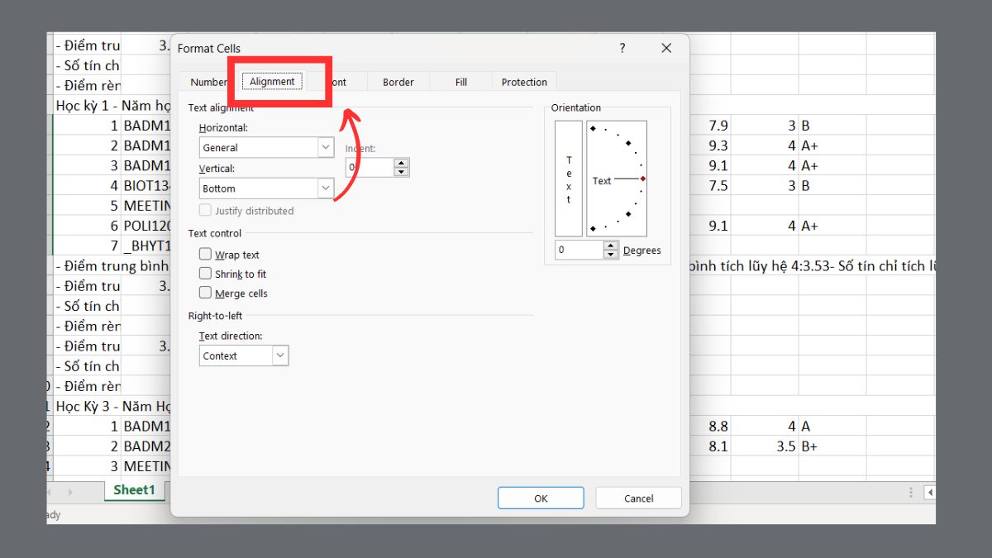Click the red orientation dial handle
This screenshot has width=992, height=558.
[642, 179]
